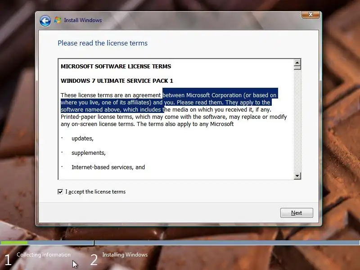Click the green setup progress bar segment
The image size is (360, 270).
coord(14,243)
